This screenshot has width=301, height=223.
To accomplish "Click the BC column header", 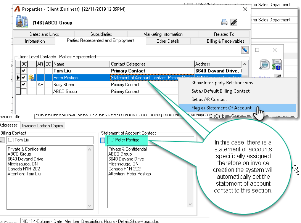I will (24, 64).
